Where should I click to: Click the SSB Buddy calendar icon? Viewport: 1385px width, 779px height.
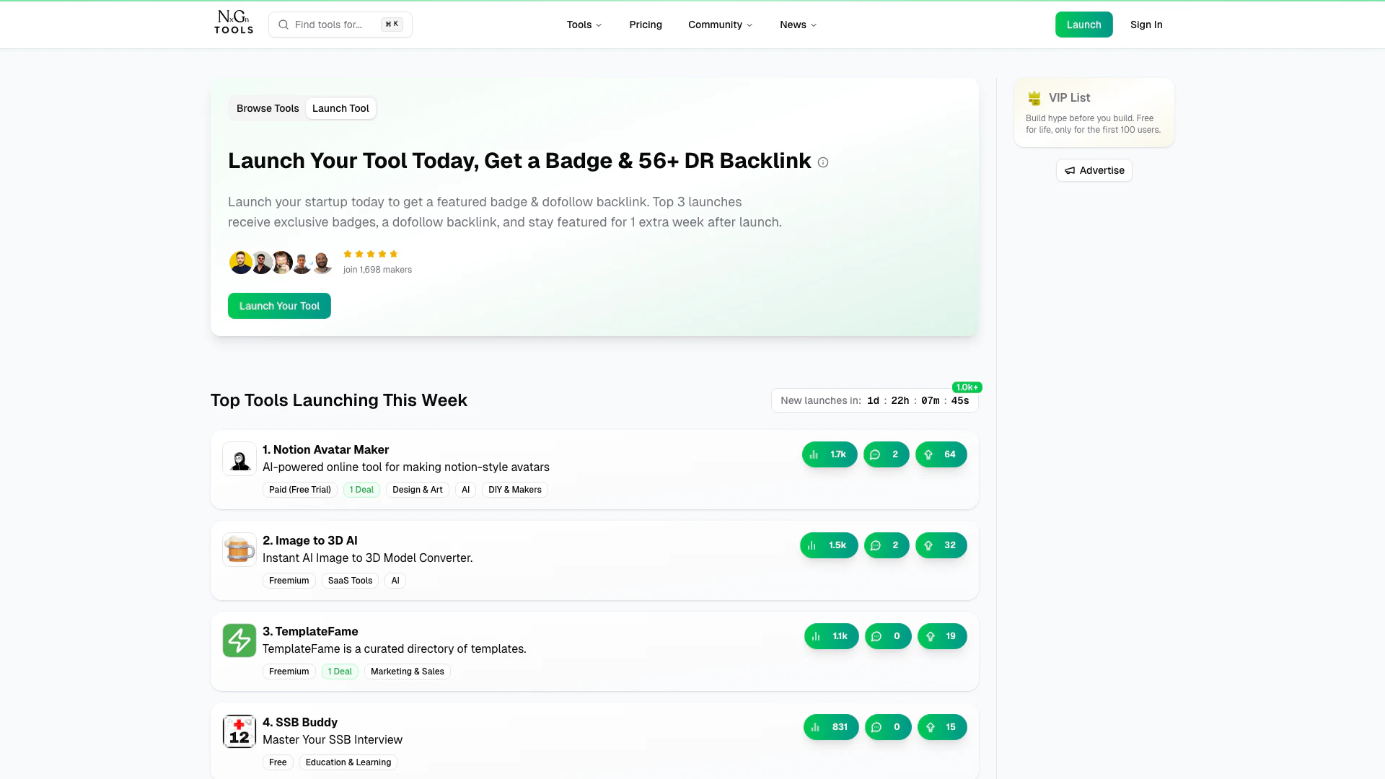click(x=239, y=731)
